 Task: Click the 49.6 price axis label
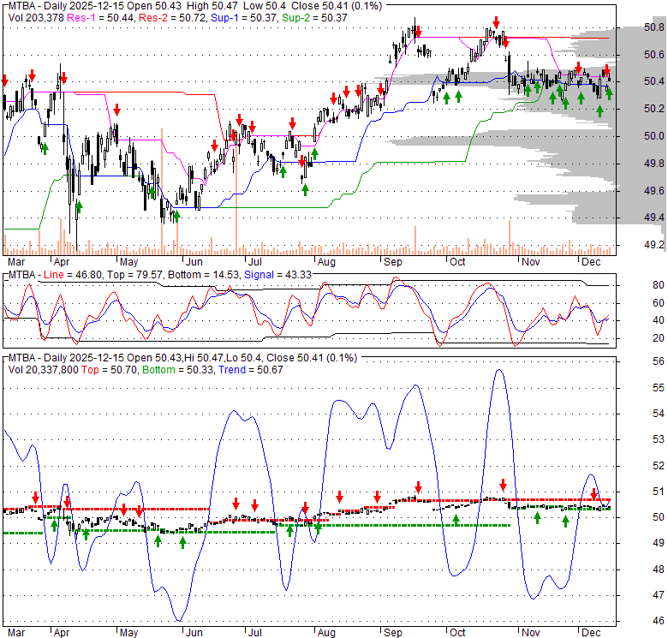click(654, 190)
